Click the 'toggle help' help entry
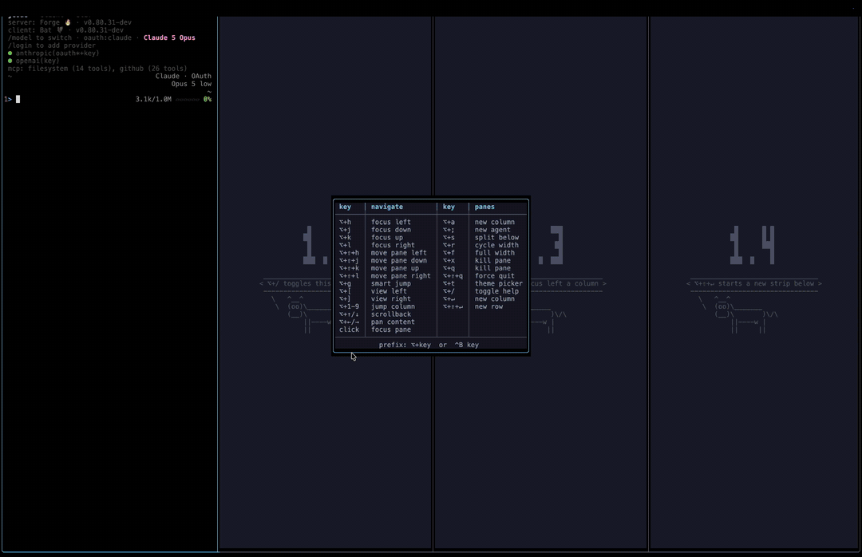The height and width of the screenshot is (557, 862). [497, 291]
